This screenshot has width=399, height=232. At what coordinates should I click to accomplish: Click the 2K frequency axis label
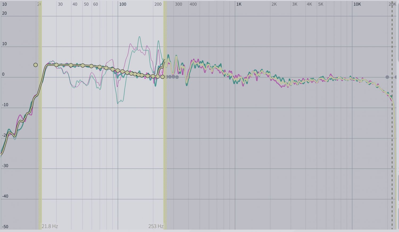274,4
